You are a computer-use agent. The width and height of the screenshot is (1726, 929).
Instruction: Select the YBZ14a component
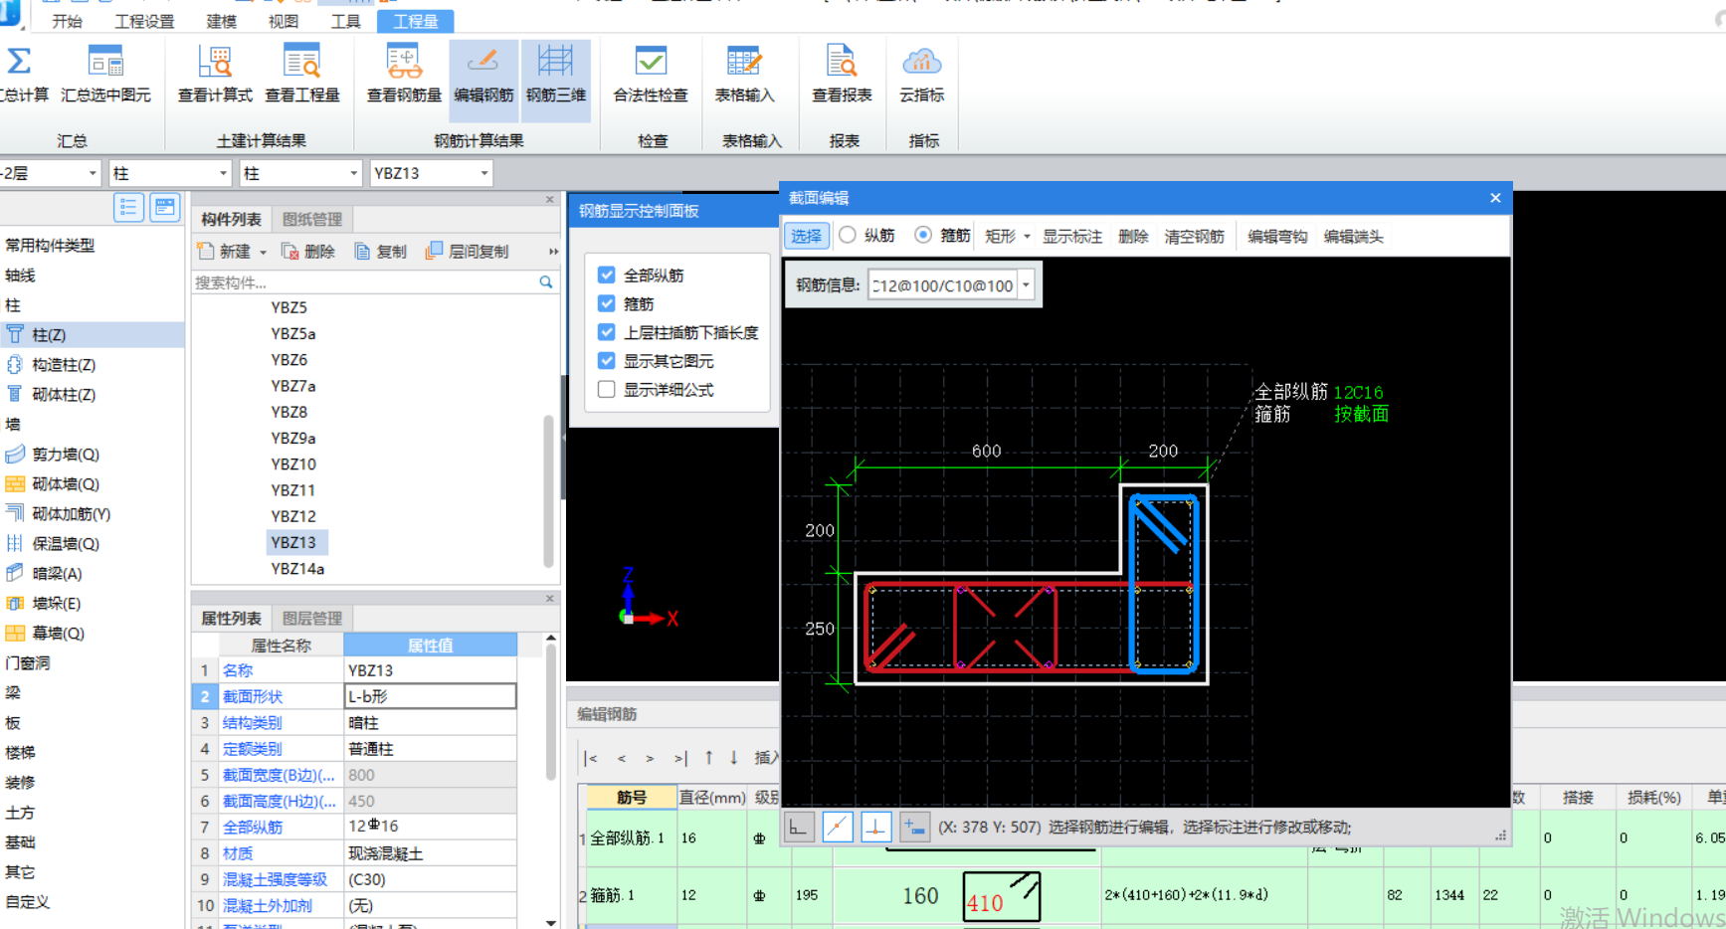pos(297,569)
